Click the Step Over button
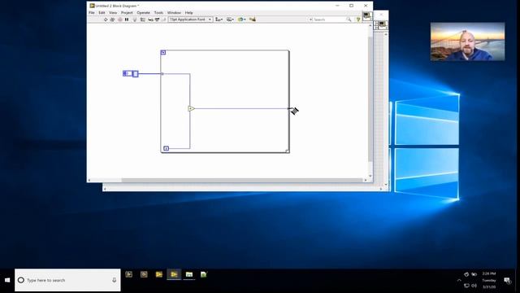 pos(157,20)
